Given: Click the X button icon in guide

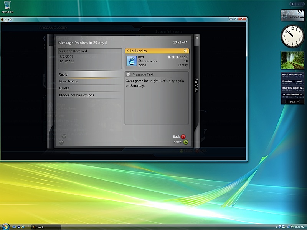Looking at the screenshot, I should 61,142.
